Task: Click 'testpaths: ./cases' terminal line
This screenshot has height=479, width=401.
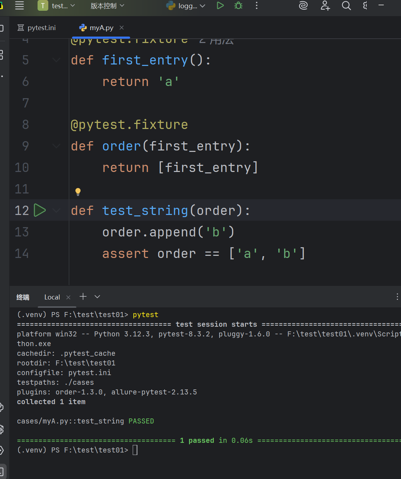Action: (x=55, y=382)
